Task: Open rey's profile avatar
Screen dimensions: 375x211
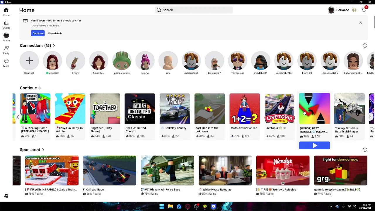Action: click(168, 61)
